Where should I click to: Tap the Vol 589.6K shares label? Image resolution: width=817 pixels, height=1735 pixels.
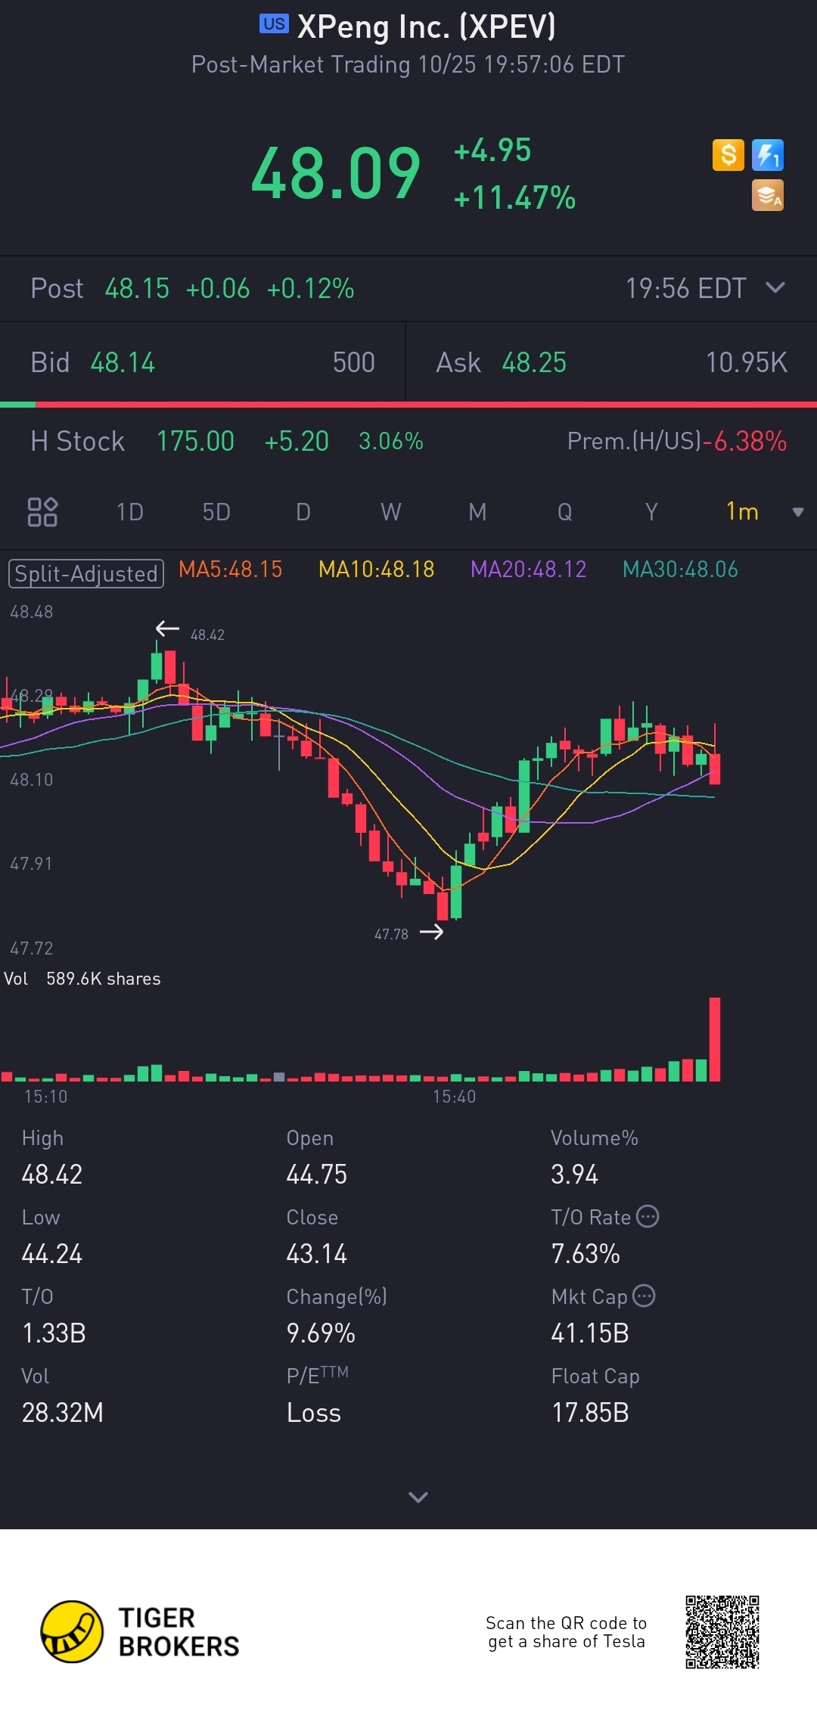coord(82,979)
